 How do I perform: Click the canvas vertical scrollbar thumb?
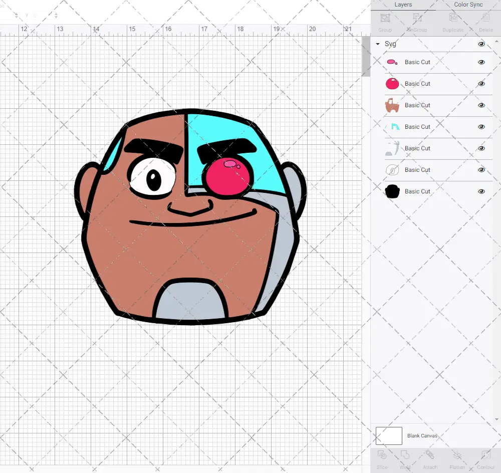[366, 56]
